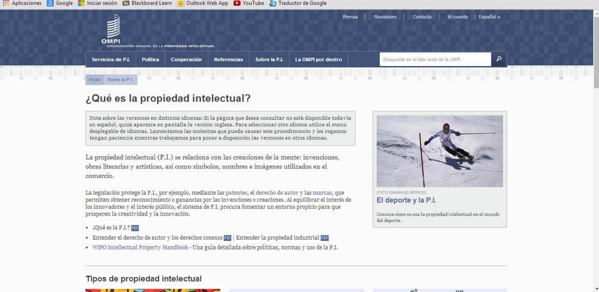Click the vertical scrollbar down arrow
The width and height of the screenshot is (599, 292).
point(596,288)
